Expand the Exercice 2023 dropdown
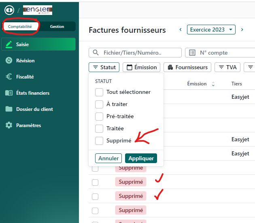 tap(211, 30)
